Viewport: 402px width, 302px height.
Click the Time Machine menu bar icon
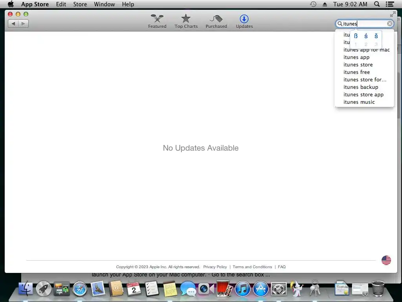[x=313, y=4]
